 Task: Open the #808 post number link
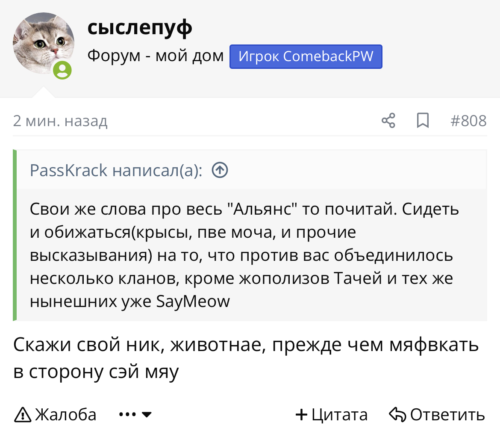click(x=468, y=121)
